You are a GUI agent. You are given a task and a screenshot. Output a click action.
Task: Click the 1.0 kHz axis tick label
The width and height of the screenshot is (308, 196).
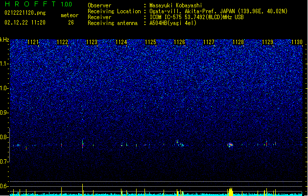pyautogui.click(x=4, y=89)
